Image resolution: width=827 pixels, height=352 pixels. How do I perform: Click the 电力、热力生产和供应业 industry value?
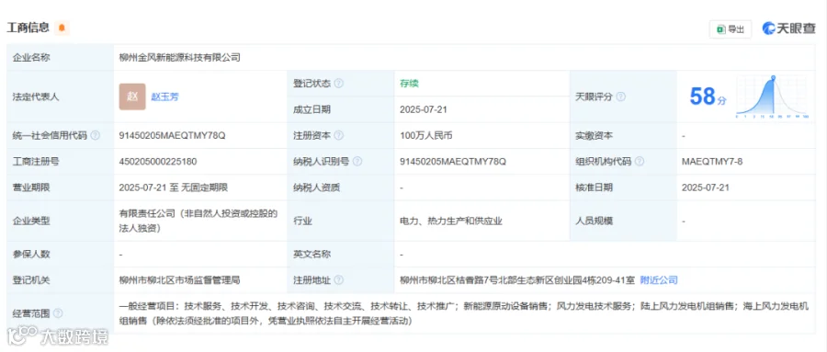coord(451,221)
